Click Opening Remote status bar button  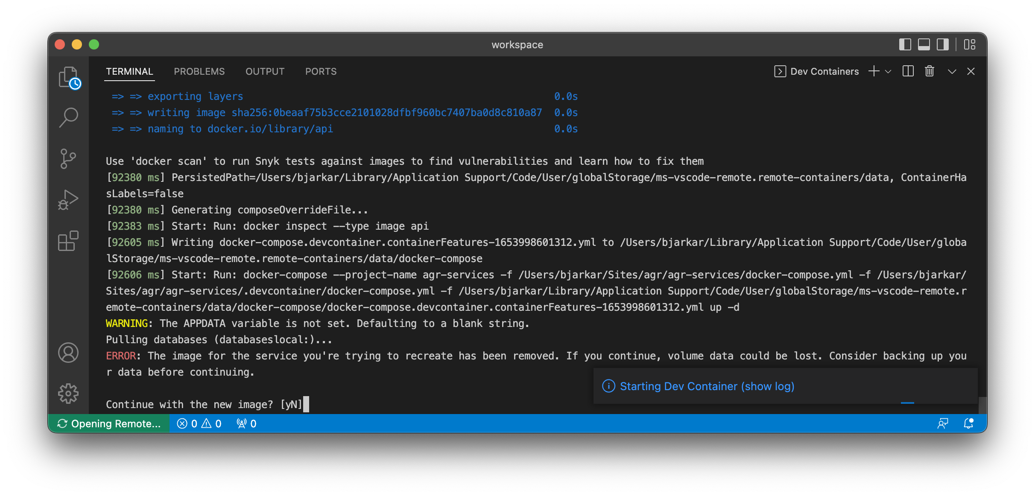(109, 423)
